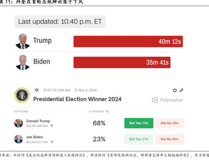Click Joe Biden's avatar in outcome row
The image size is (209, 161).
[x=19, y=139]
